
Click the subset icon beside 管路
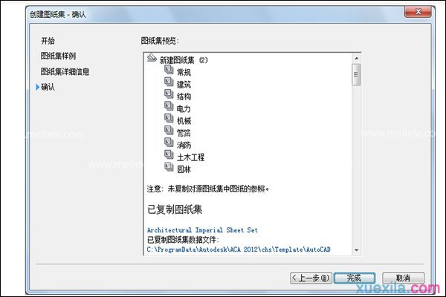tap(169, 132)
